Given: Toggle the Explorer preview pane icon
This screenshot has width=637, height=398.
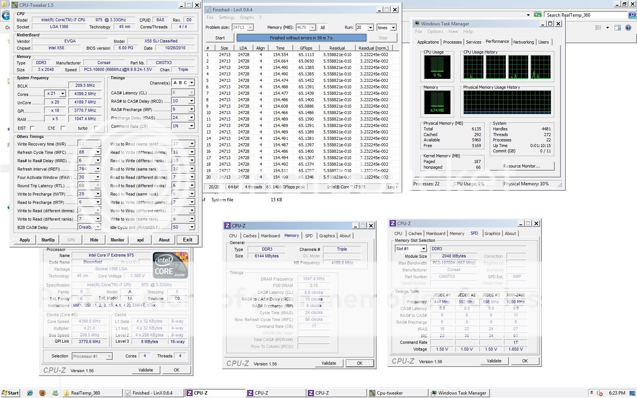Looking at the screenshot, I should point(617,28).
